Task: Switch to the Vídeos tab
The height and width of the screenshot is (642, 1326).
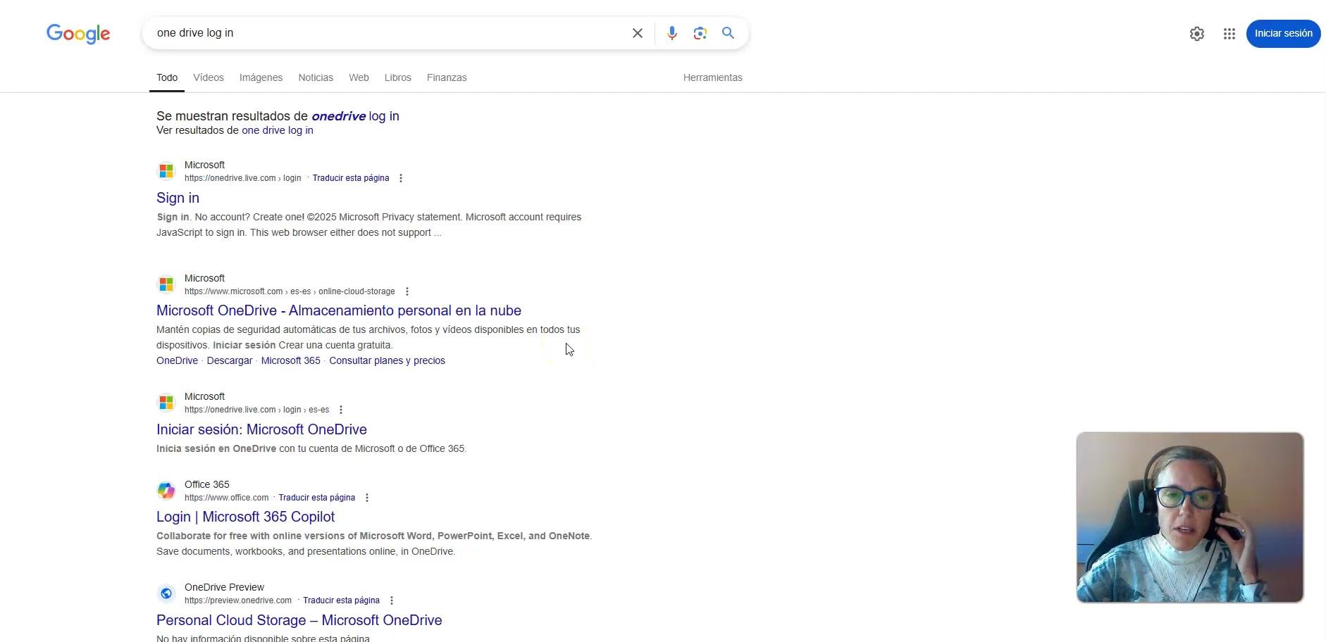Action: tap(209, 77)
